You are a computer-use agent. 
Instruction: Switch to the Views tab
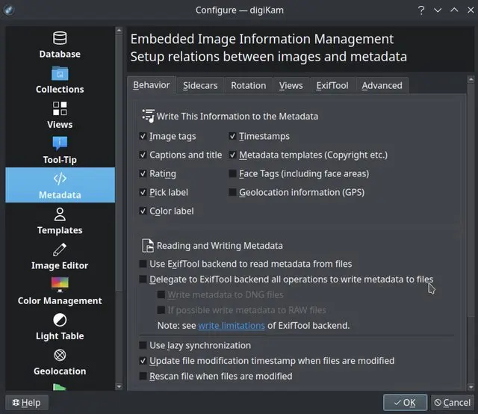pos(291,85)
